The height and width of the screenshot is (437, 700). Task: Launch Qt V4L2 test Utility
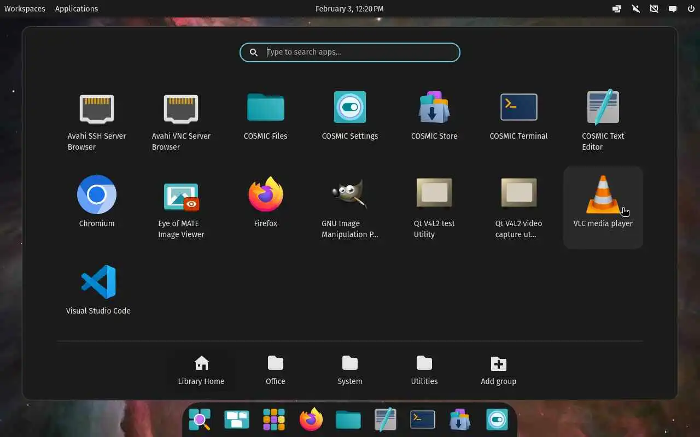point(434,206)
